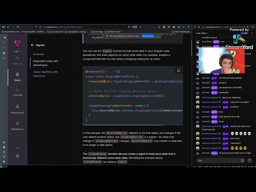This screenshot has height=192, width=256.
Task: Toggle the browser sidebar panel icon
Action: point(4,27)
